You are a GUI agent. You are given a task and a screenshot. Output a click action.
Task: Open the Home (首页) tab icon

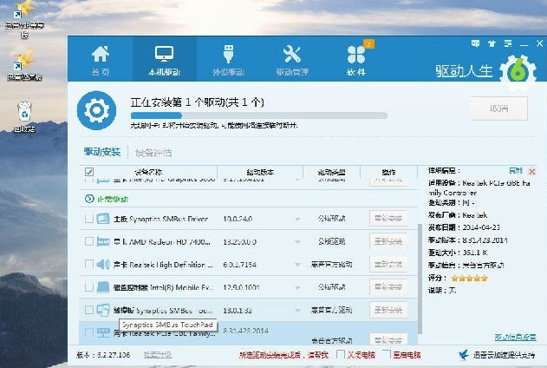tap(101, 54)
